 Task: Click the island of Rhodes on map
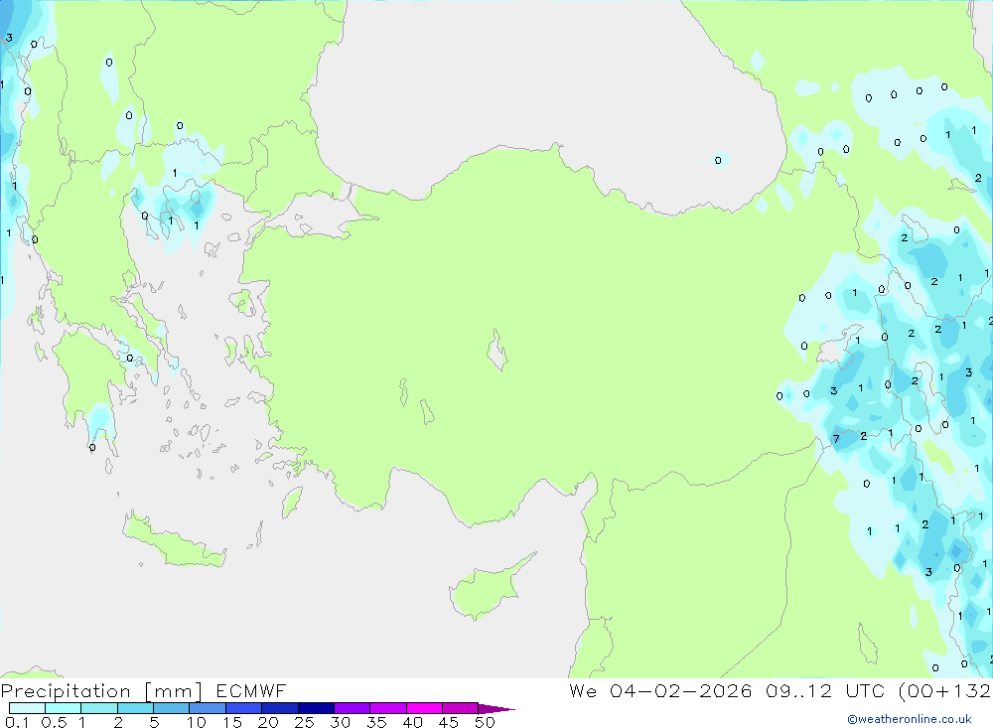point(291,502)
